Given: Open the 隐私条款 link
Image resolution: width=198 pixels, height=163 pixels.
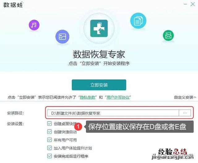Looking at the screenshot, I should tap(88, 97).
